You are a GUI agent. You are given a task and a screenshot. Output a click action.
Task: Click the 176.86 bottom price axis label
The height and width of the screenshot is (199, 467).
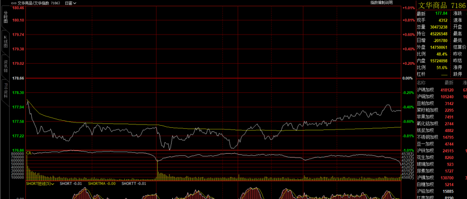click(18, 150)
